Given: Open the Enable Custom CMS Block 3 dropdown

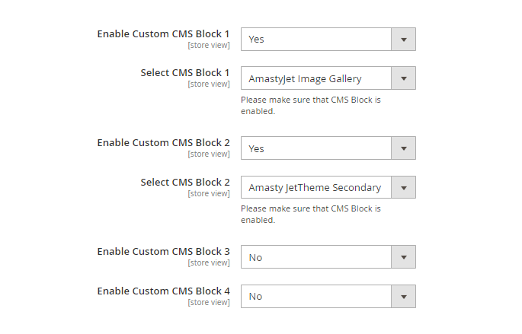Looking at the screenshot, I should 328,257.
